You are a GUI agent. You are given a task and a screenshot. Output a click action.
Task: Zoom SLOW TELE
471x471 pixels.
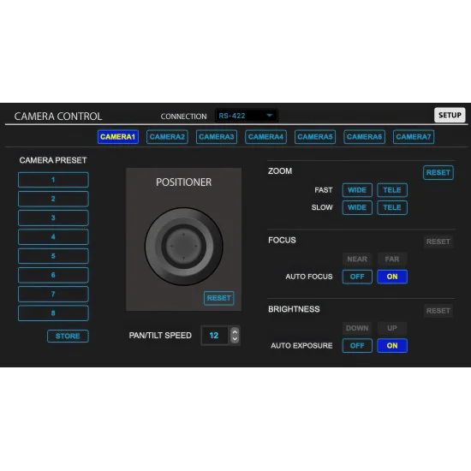(x=392, y=207)
